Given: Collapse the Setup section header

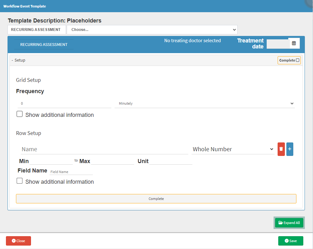Looking at the screenshot, I should point(19,60).
